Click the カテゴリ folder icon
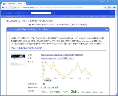The image size is (118, 96). pyautogui.click(x=29, y=84)
